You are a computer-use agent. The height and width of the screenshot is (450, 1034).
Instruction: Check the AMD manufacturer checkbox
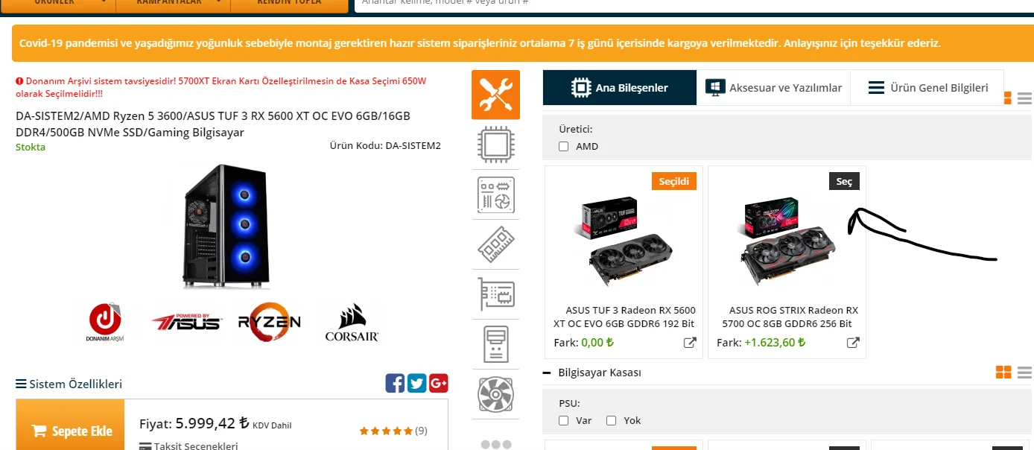click(564, 147)
